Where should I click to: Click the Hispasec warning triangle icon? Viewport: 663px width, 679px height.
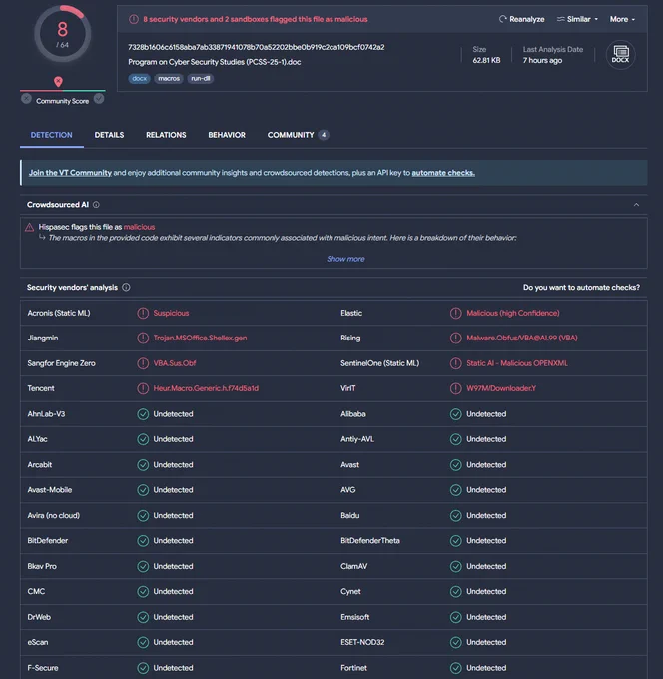click(x=29, y=227)
